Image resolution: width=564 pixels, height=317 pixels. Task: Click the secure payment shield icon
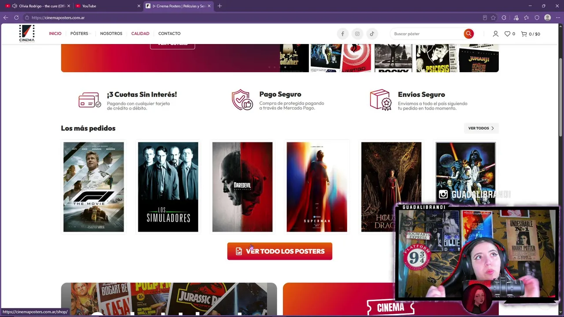coord(242,100)
